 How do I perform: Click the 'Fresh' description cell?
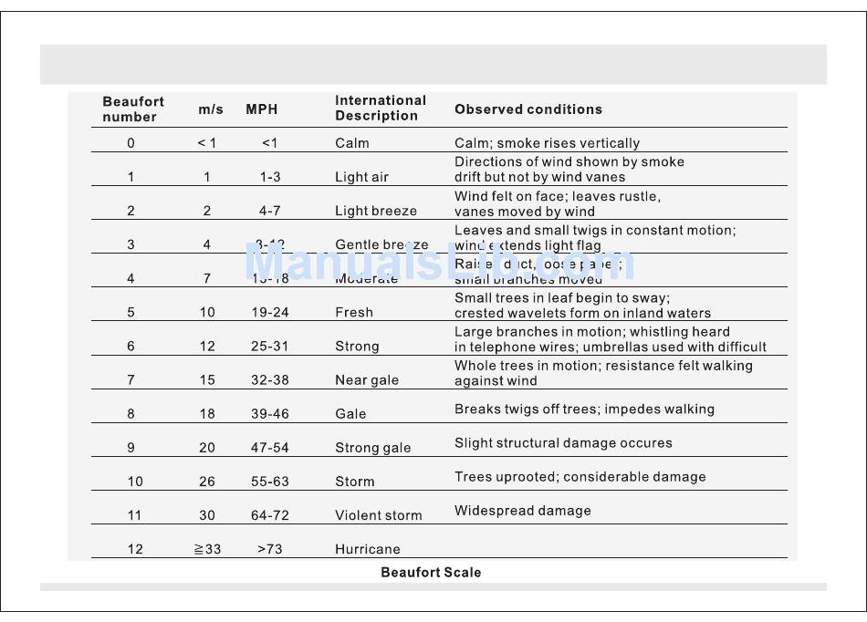(354, 312)
